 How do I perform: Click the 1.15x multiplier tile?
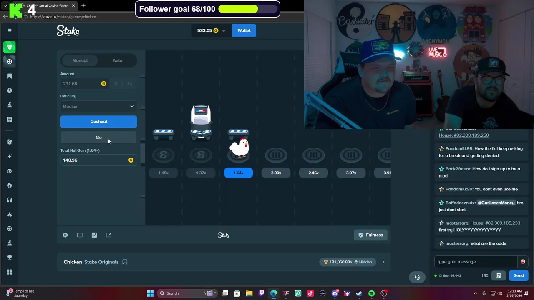[x=163, y=173]
